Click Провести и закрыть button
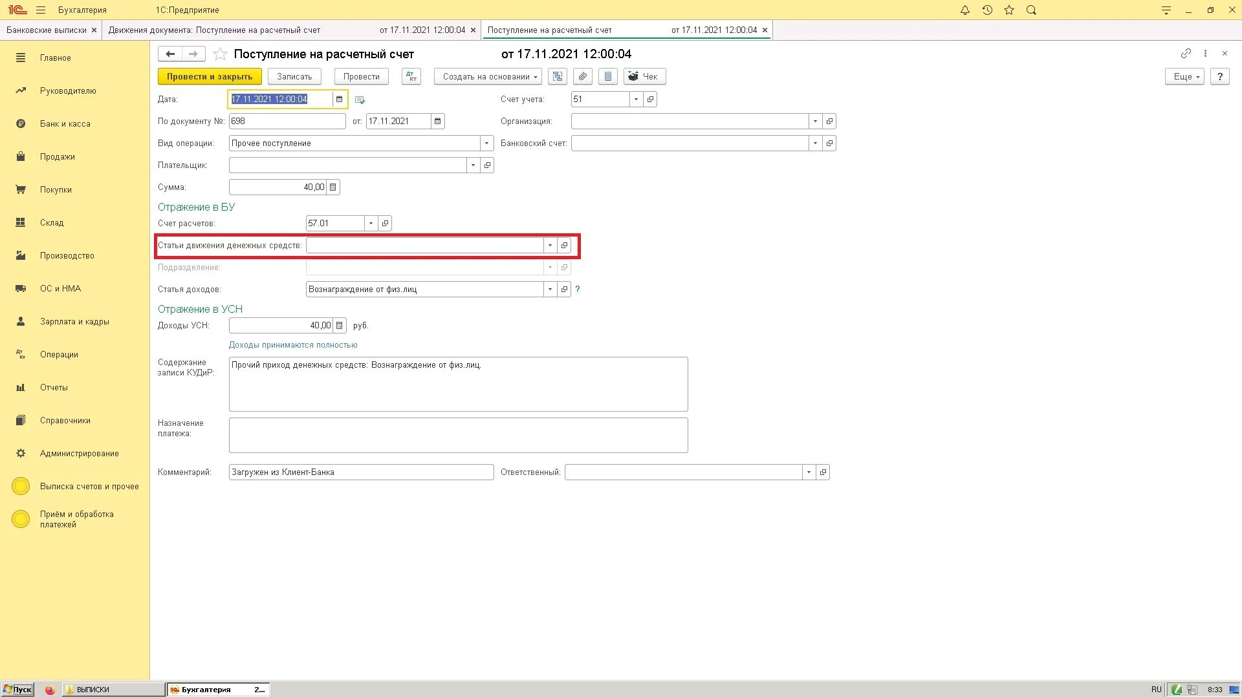This screenshot has width=1242, height=698. pyautogui.click(x=210, y=76)
